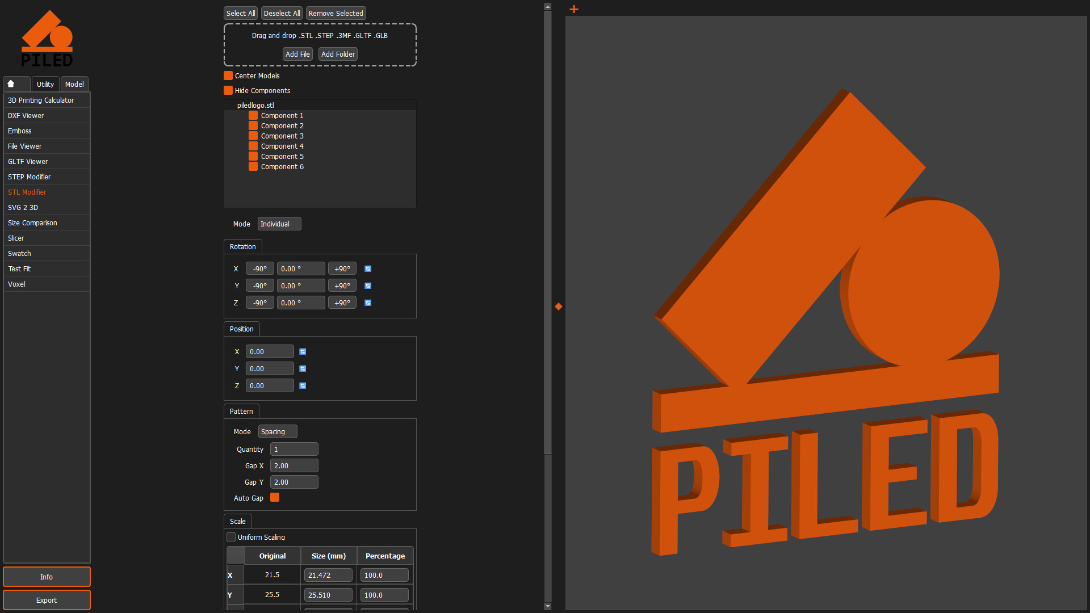Viewport: 1090px width, 613px height.
Task: Reset the Z position field
Action: [x=303, y=385]
